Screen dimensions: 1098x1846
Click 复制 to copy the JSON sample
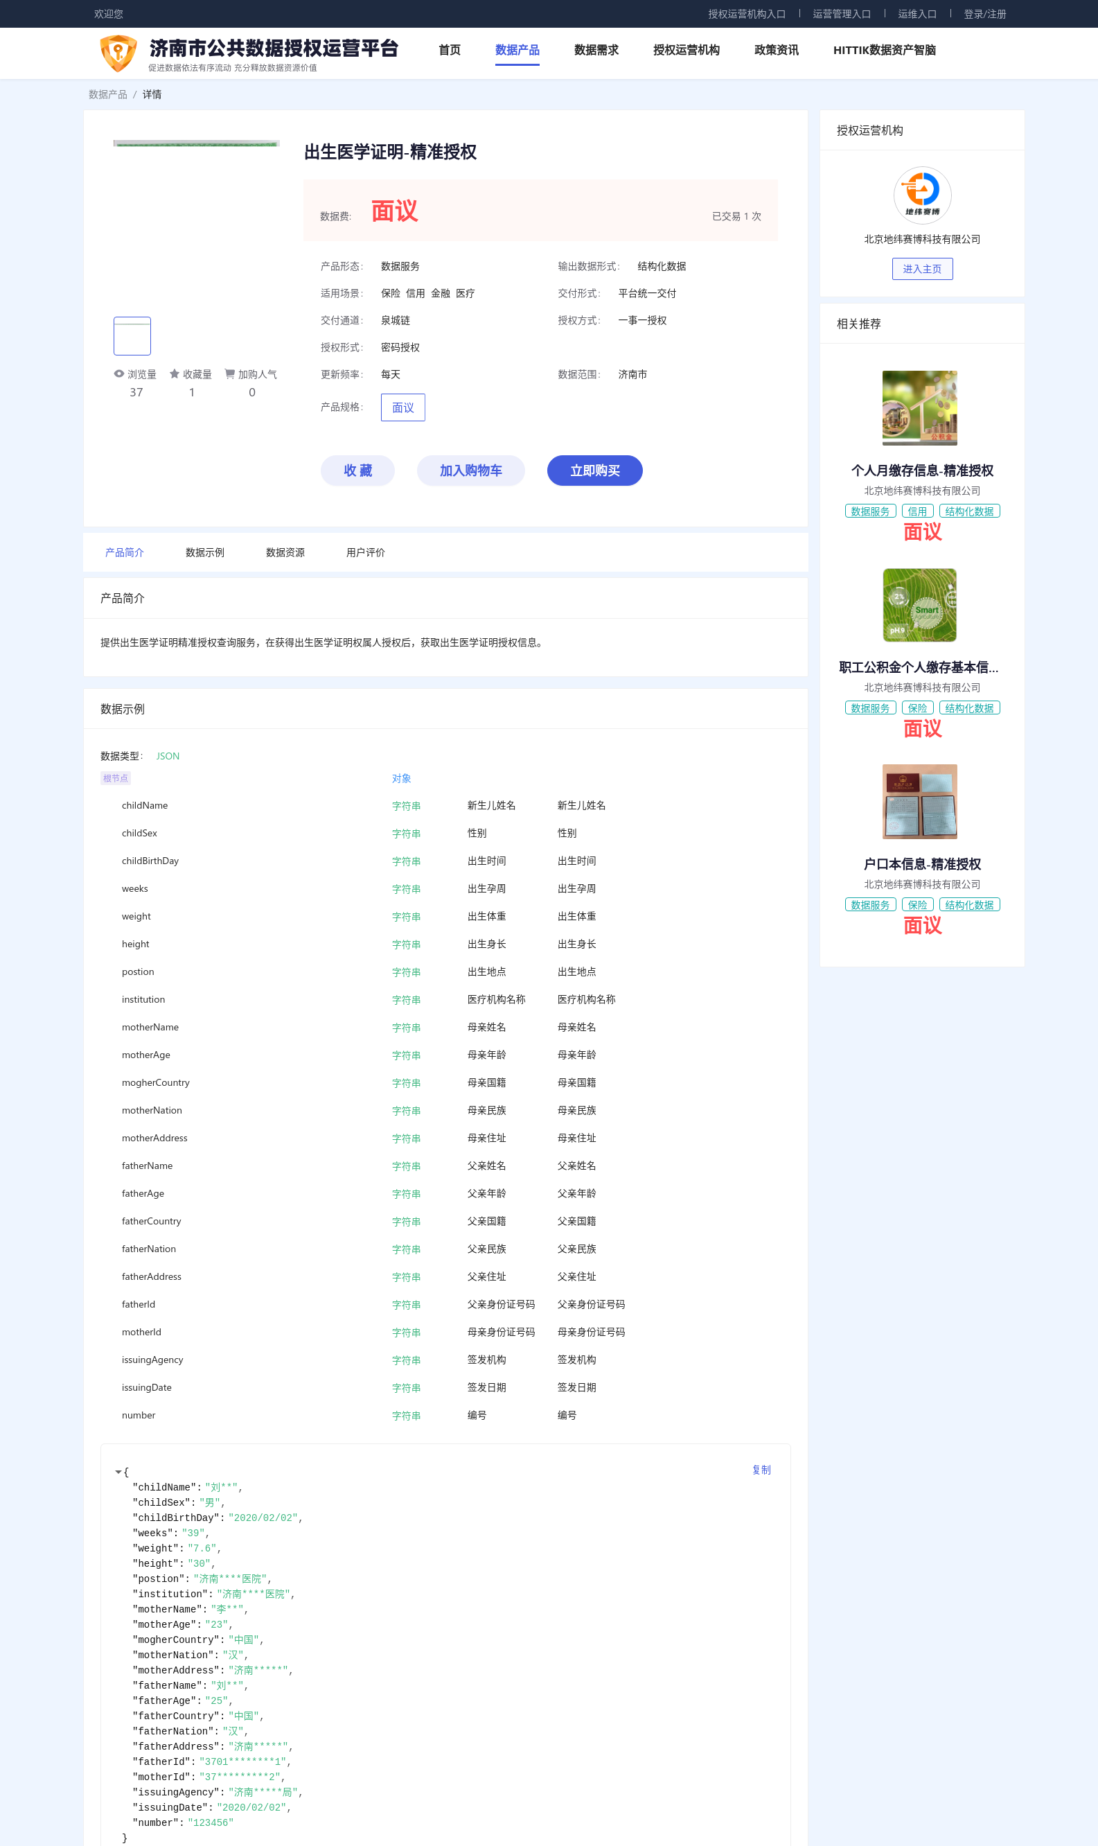coord(761,1470)
